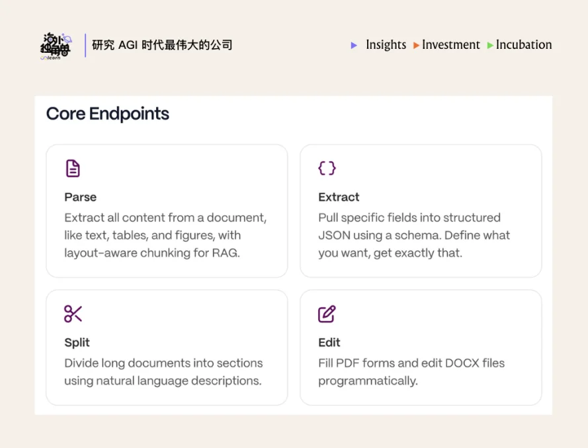Click the Parse document icon
The width and height of the screenshot is (588, 448).
point(73,168)
